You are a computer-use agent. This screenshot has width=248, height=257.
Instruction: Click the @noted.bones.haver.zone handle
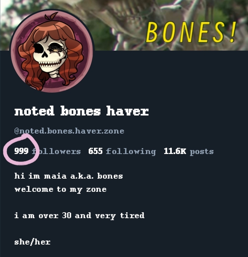coord(69,131)
